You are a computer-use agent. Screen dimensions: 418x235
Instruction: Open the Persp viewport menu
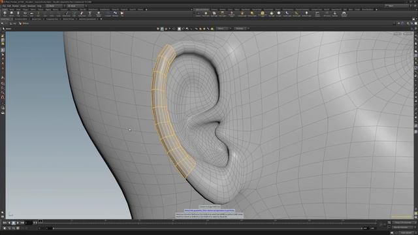pos(397,34)
